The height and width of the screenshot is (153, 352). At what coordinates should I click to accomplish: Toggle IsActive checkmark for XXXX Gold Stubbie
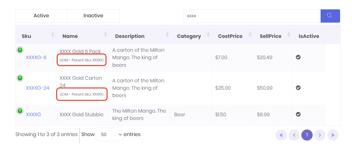(298, 114)
